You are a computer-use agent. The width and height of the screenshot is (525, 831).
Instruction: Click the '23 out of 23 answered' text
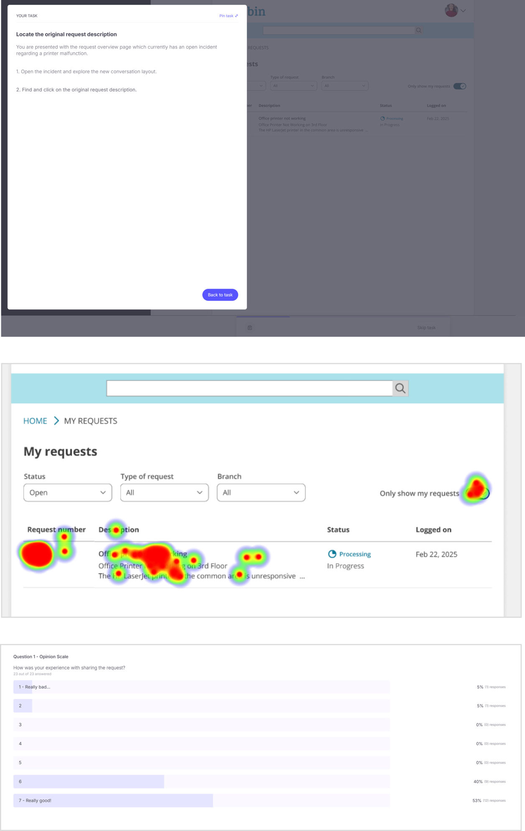[x=32, y=674]
